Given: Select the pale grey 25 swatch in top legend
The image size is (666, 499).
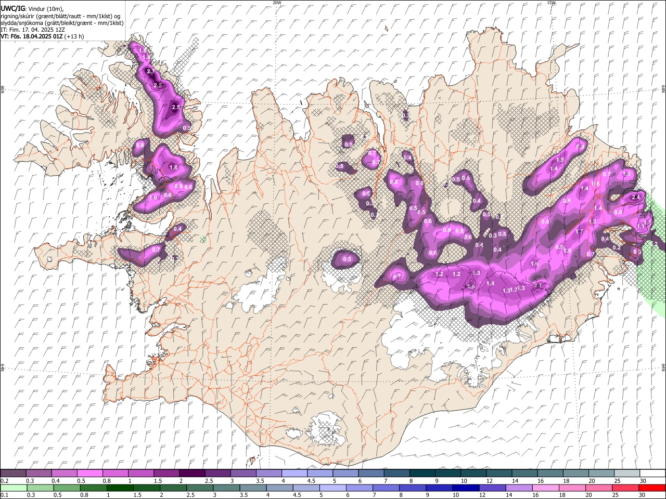Looking at the screenshot, I should point(627,474).
